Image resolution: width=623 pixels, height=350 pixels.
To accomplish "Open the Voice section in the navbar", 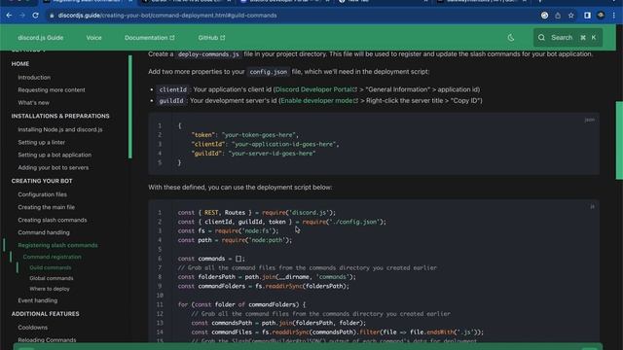I will click(x=93, y=38).
